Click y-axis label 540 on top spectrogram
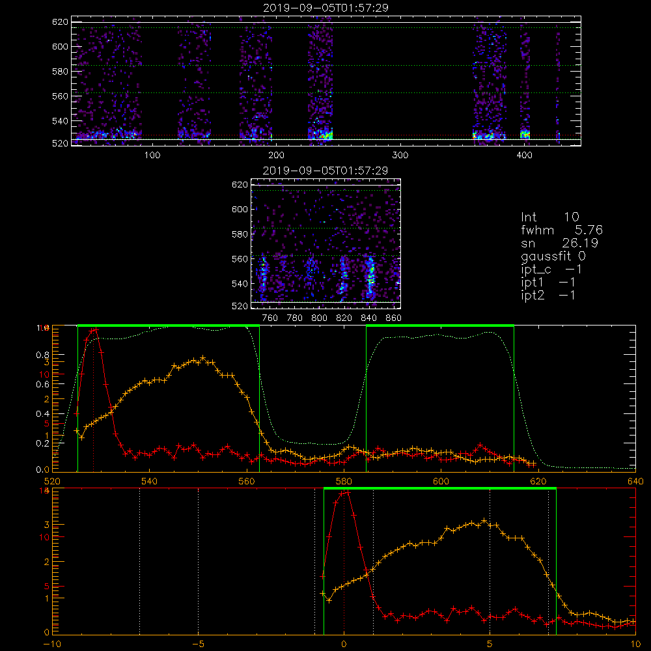651x651 pixels. (60, 121)
